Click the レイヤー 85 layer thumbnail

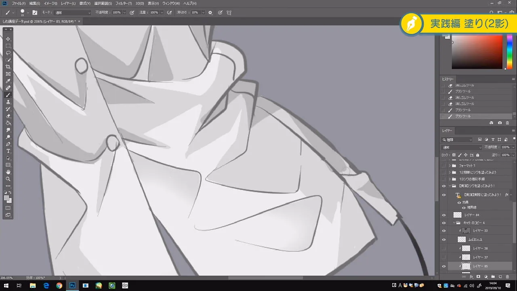coord(465,266)
